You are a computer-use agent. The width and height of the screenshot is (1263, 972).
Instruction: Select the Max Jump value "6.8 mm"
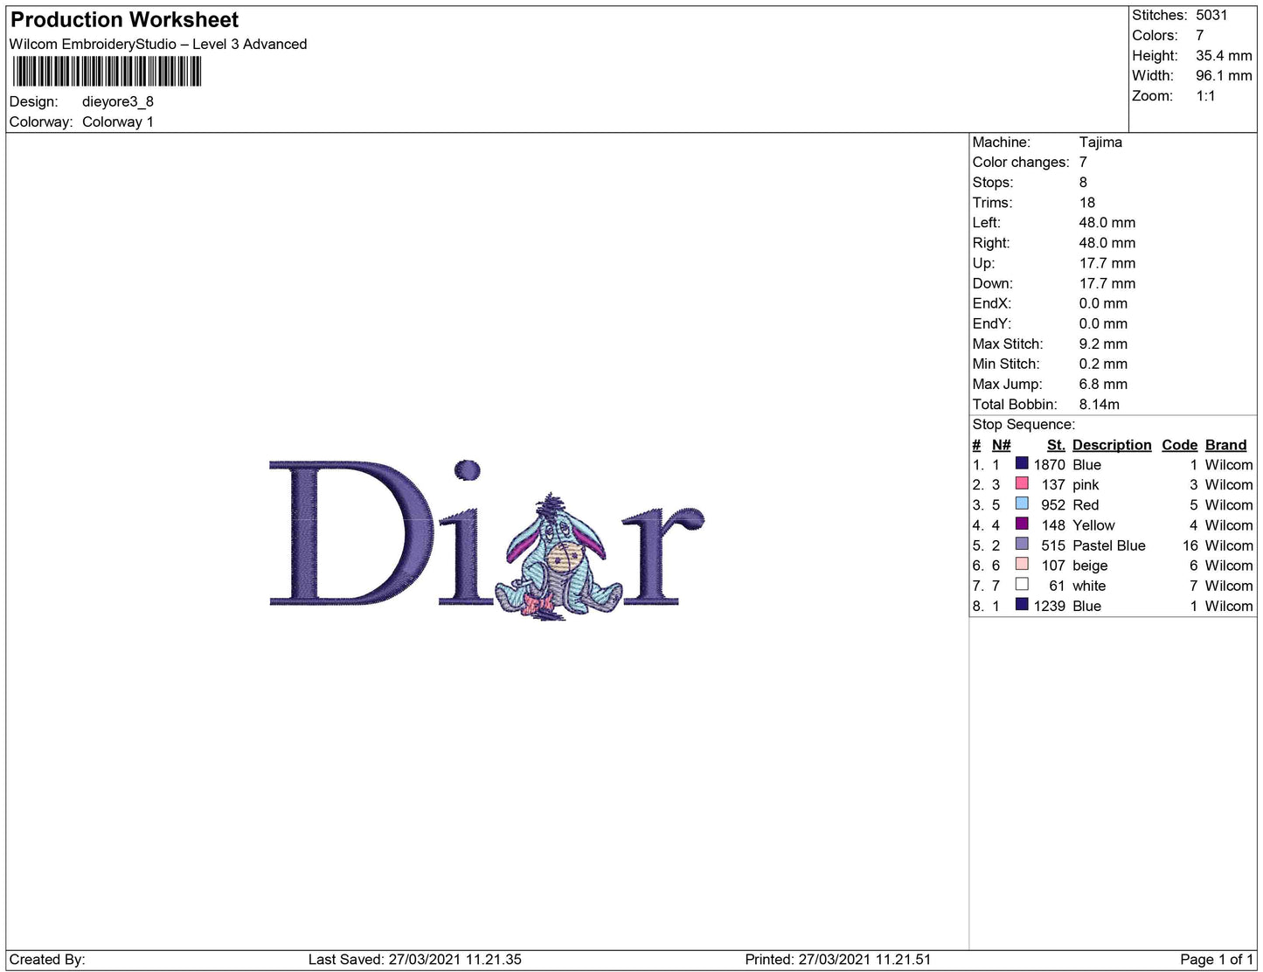[x=1103, y=385]
